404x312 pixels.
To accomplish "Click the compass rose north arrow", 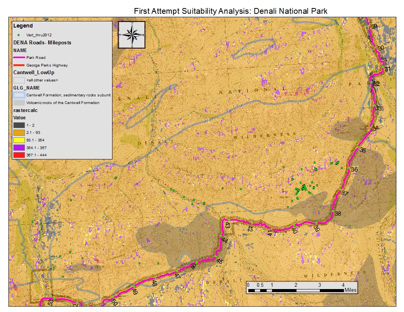I will [x=132, y=35].
